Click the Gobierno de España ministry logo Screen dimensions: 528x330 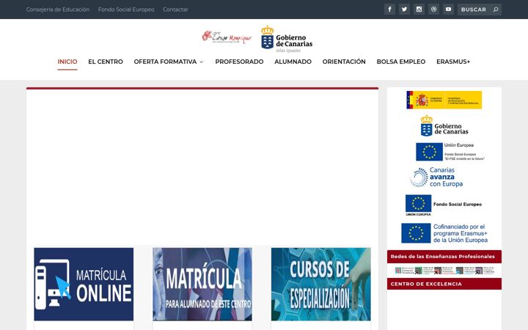(444, 100)
